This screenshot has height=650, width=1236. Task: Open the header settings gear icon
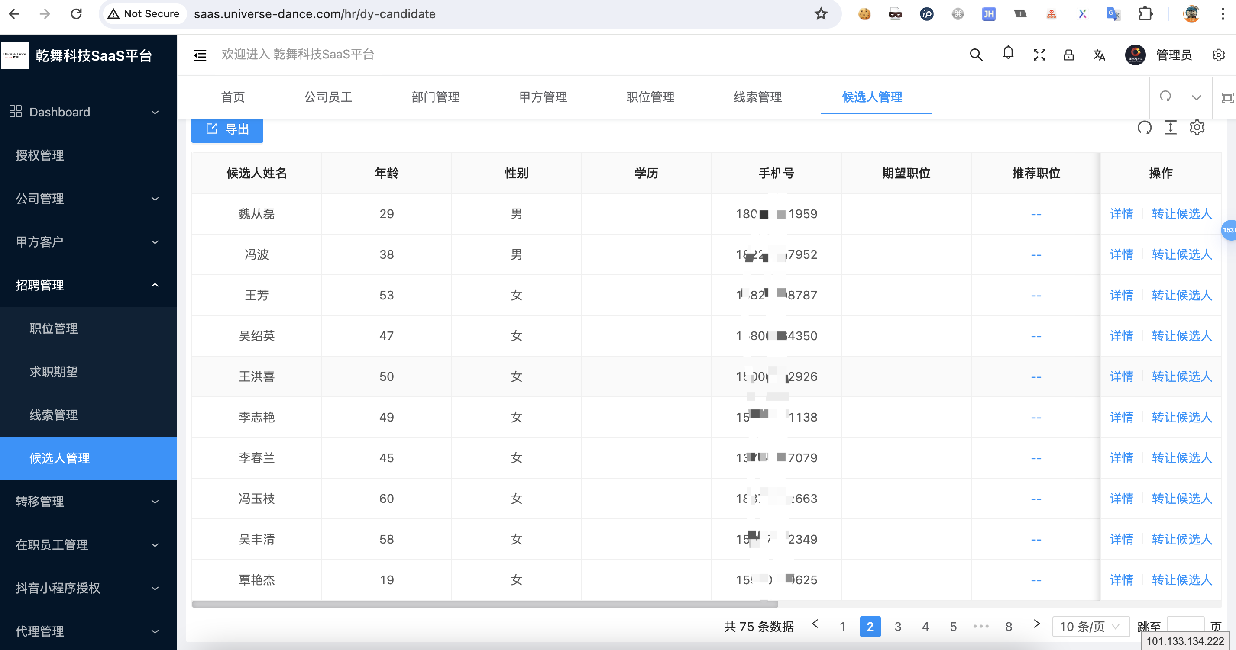tap(1218, 55)
